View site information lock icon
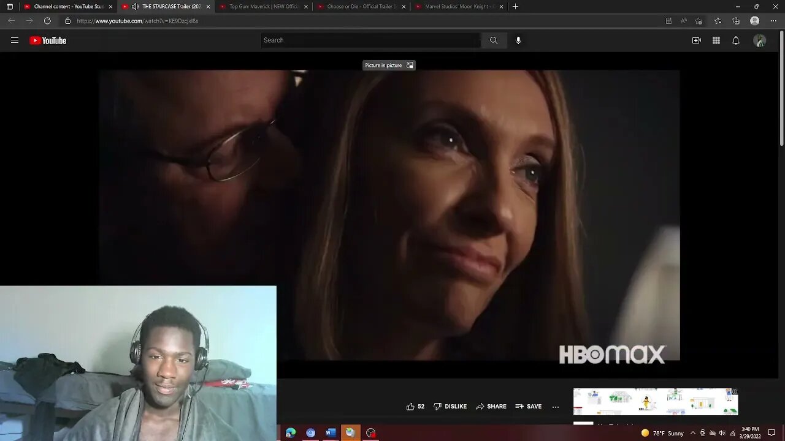 (67, 21)
